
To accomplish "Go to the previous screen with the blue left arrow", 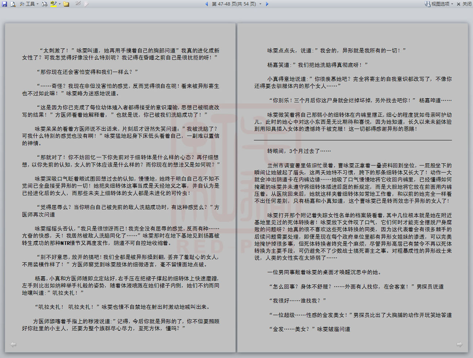I will point(207,4).
